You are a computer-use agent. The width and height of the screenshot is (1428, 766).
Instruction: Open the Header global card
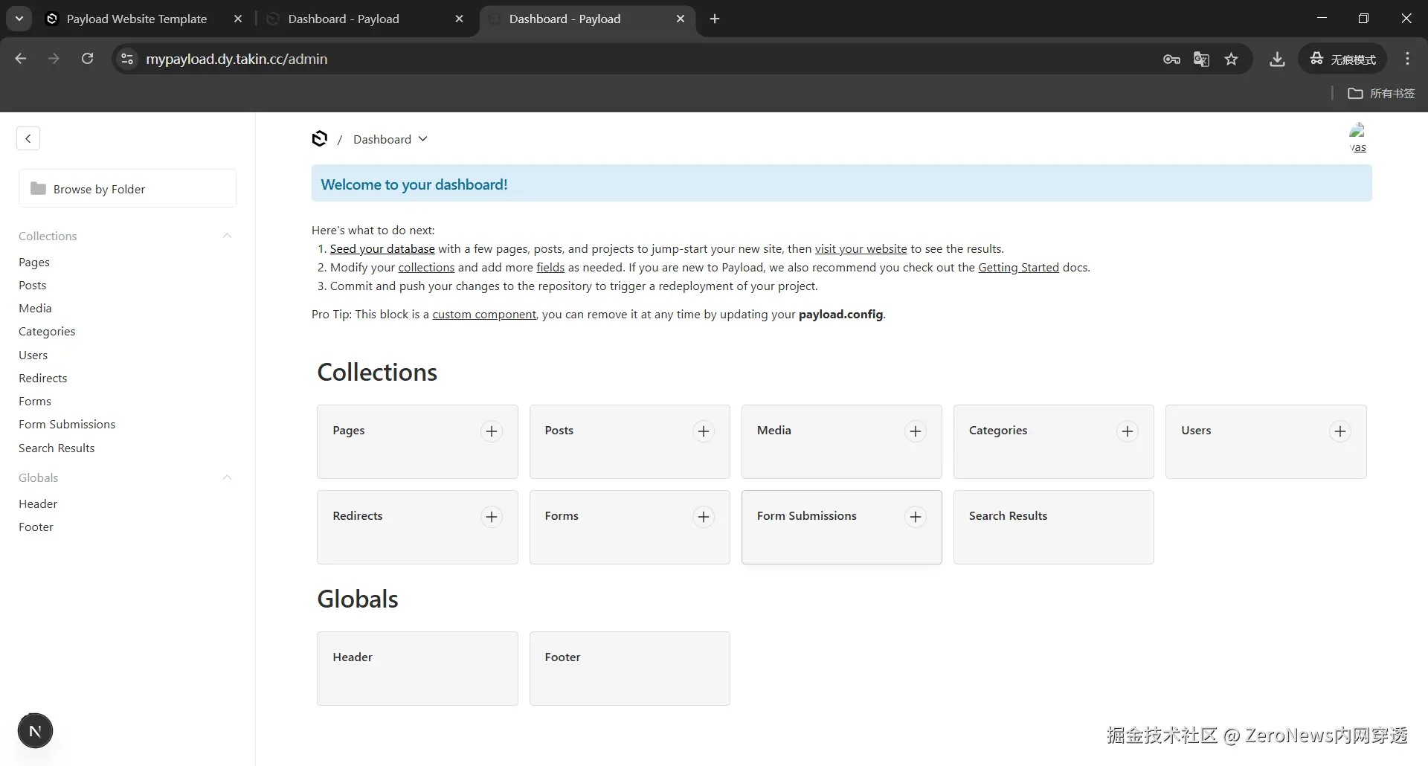coord(417,668)
